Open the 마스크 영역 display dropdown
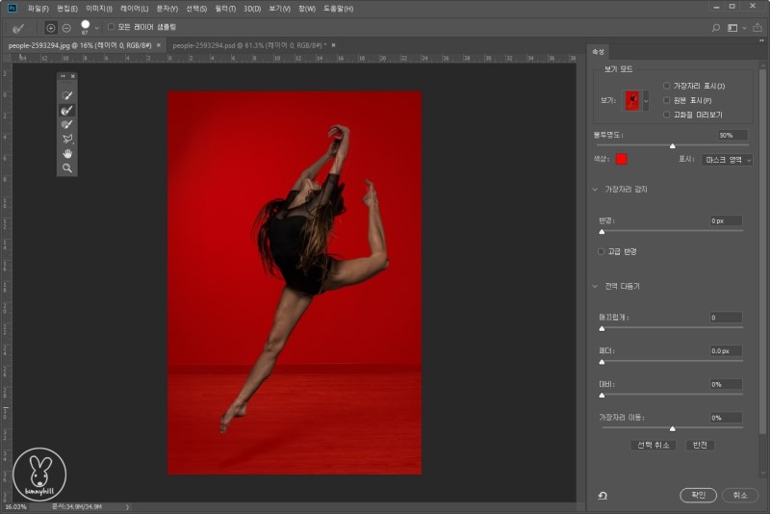Screen dimensions: 770x514 tap(727, 159)
